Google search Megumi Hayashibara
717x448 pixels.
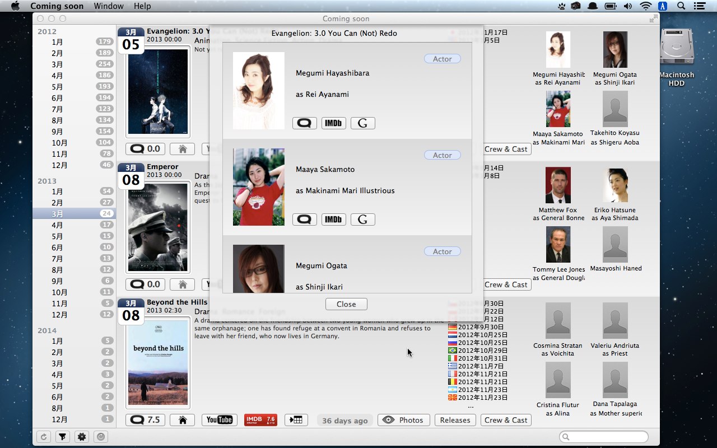363,123
